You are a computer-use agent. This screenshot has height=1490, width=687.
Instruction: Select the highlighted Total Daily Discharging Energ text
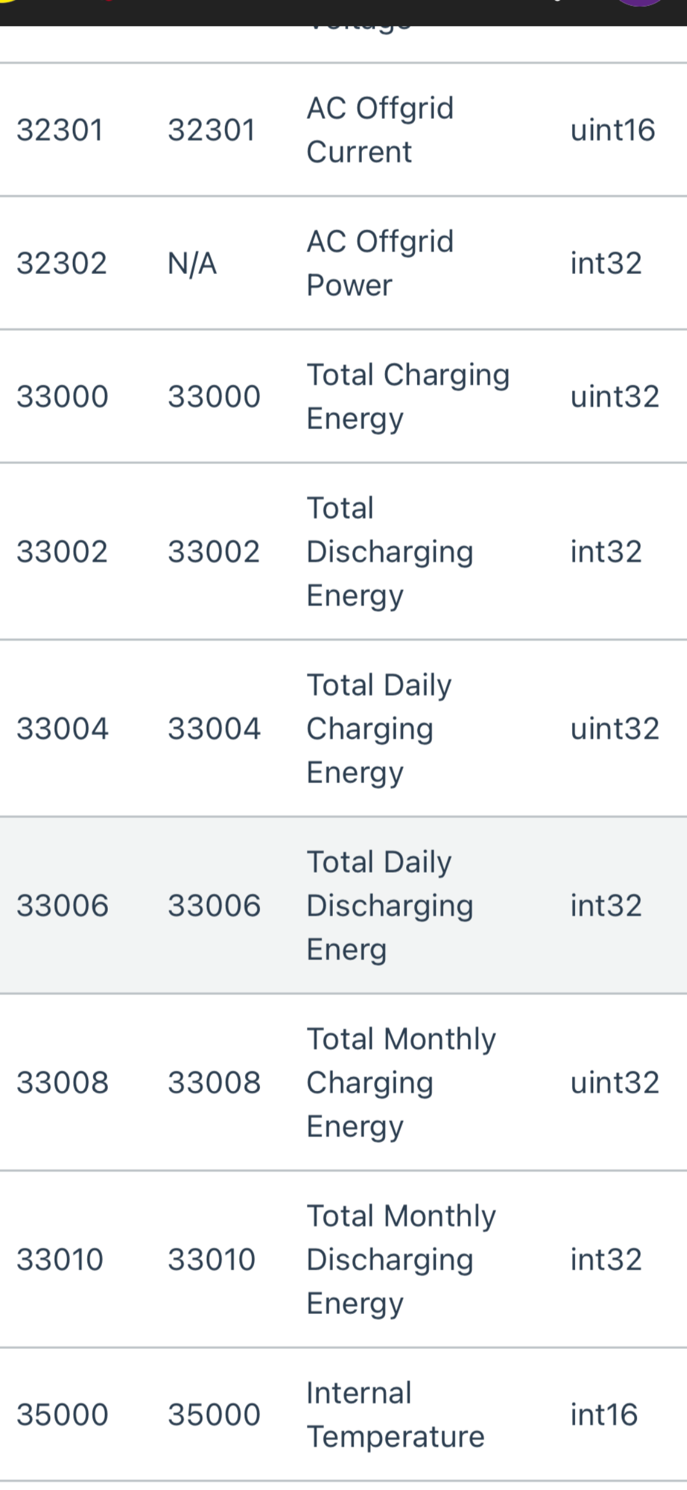coord(390,905)
